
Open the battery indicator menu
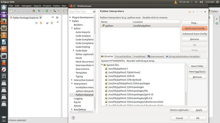click(184, 2)
